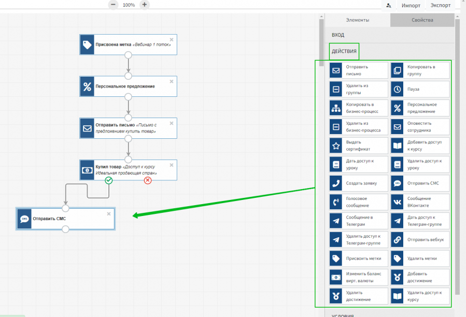Select the Отправить письмо envelope icon
This screenshot has height=317, width=466.
pos(336,70)
